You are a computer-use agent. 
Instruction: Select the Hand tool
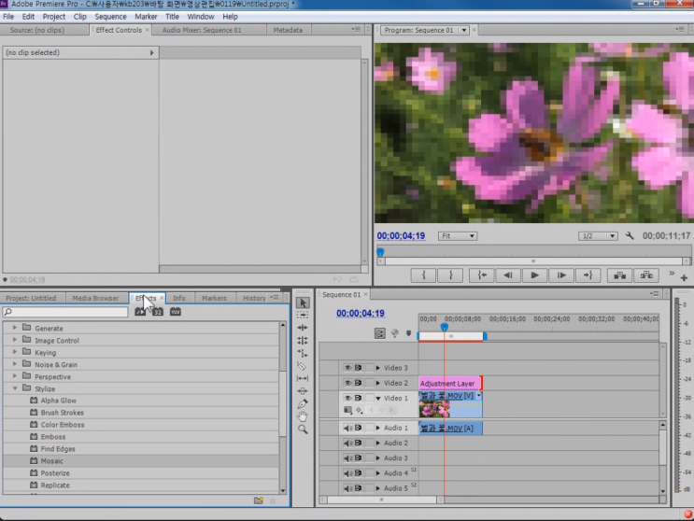tap(303, 416)
